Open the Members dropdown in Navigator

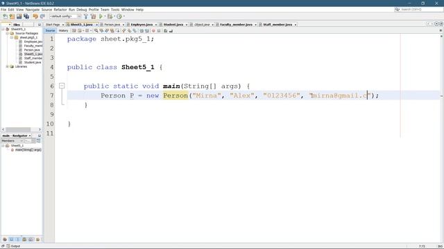click(x=12, y=140)
